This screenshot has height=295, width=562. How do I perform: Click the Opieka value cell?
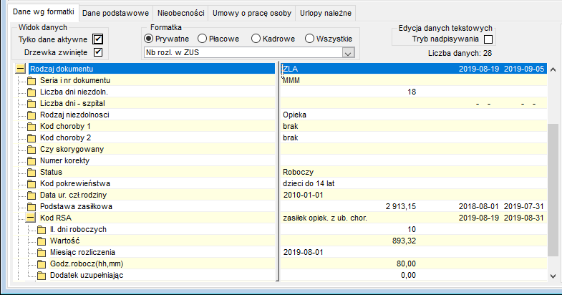point(294,115)
